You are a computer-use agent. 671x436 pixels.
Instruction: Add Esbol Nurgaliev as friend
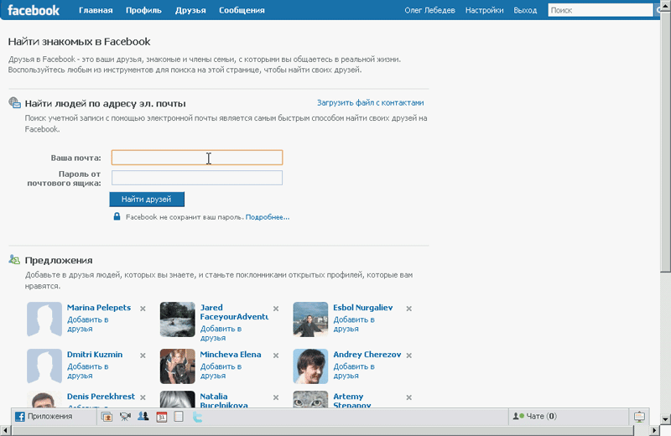pos(354,324)
